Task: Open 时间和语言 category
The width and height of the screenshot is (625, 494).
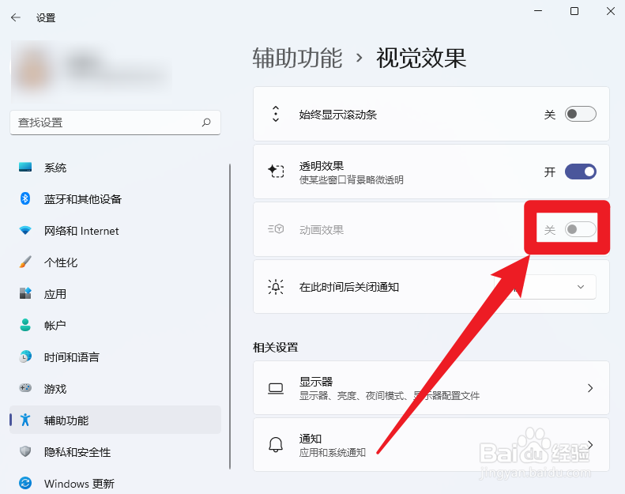Action: coord(115,356)
